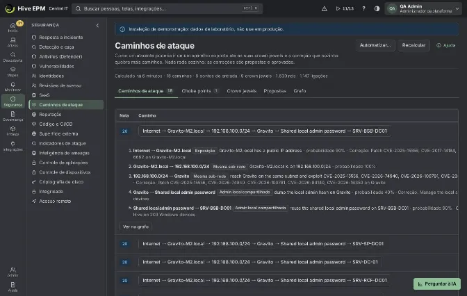The image size is (467, 296).
Task: Open the alerts warning triangle icon
Action: (x=325, y=8)
